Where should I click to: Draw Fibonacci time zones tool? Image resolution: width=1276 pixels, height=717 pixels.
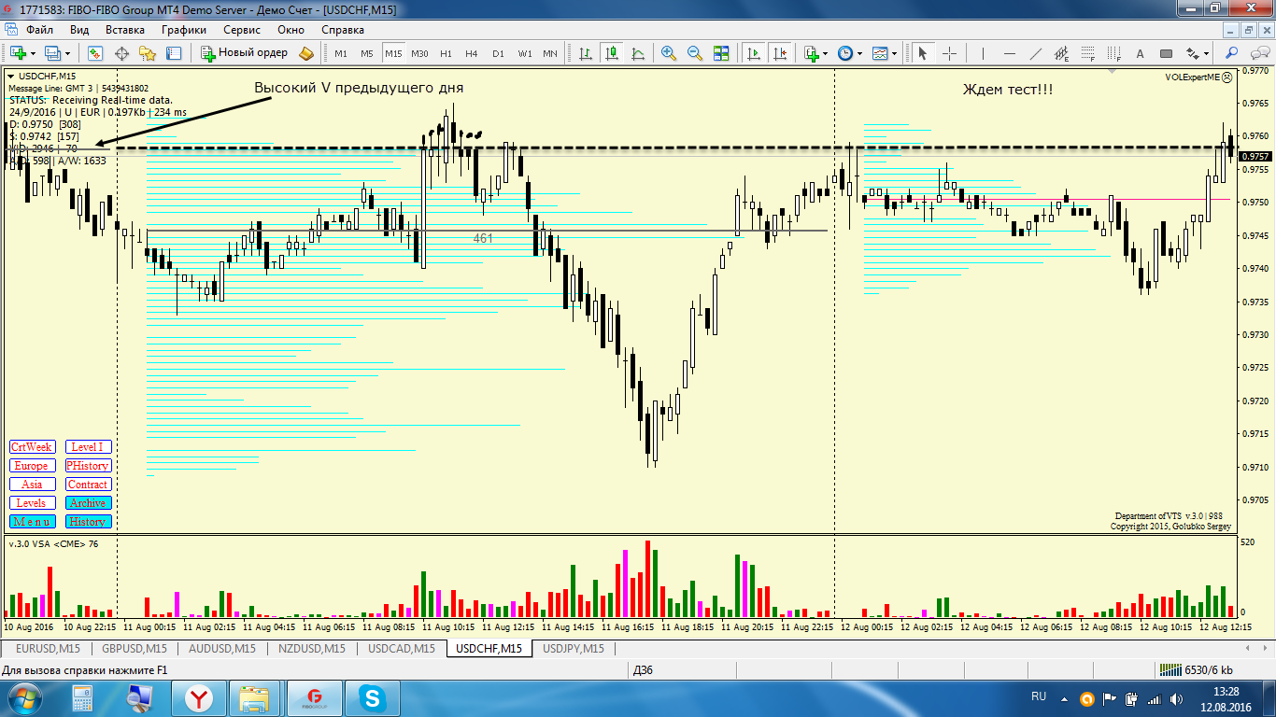tap(1113, 53)
